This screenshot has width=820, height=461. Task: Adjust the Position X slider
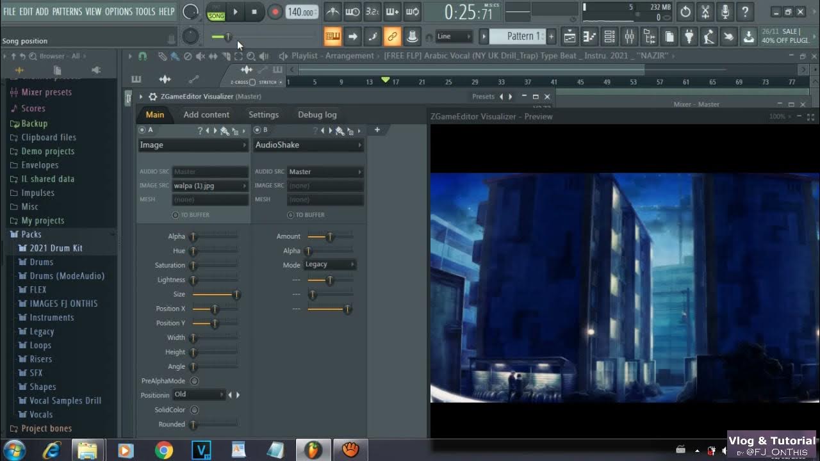[x=215, y=309]
